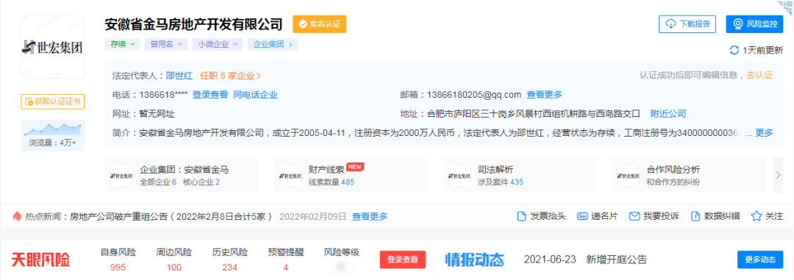
Task: Click 查看更多 beside the email
Action: [x=544, y=95]
